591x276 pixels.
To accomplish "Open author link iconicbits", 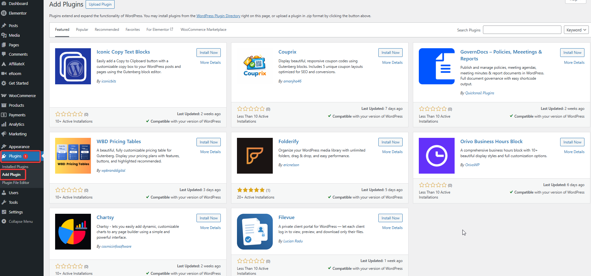I will (109, 81).
